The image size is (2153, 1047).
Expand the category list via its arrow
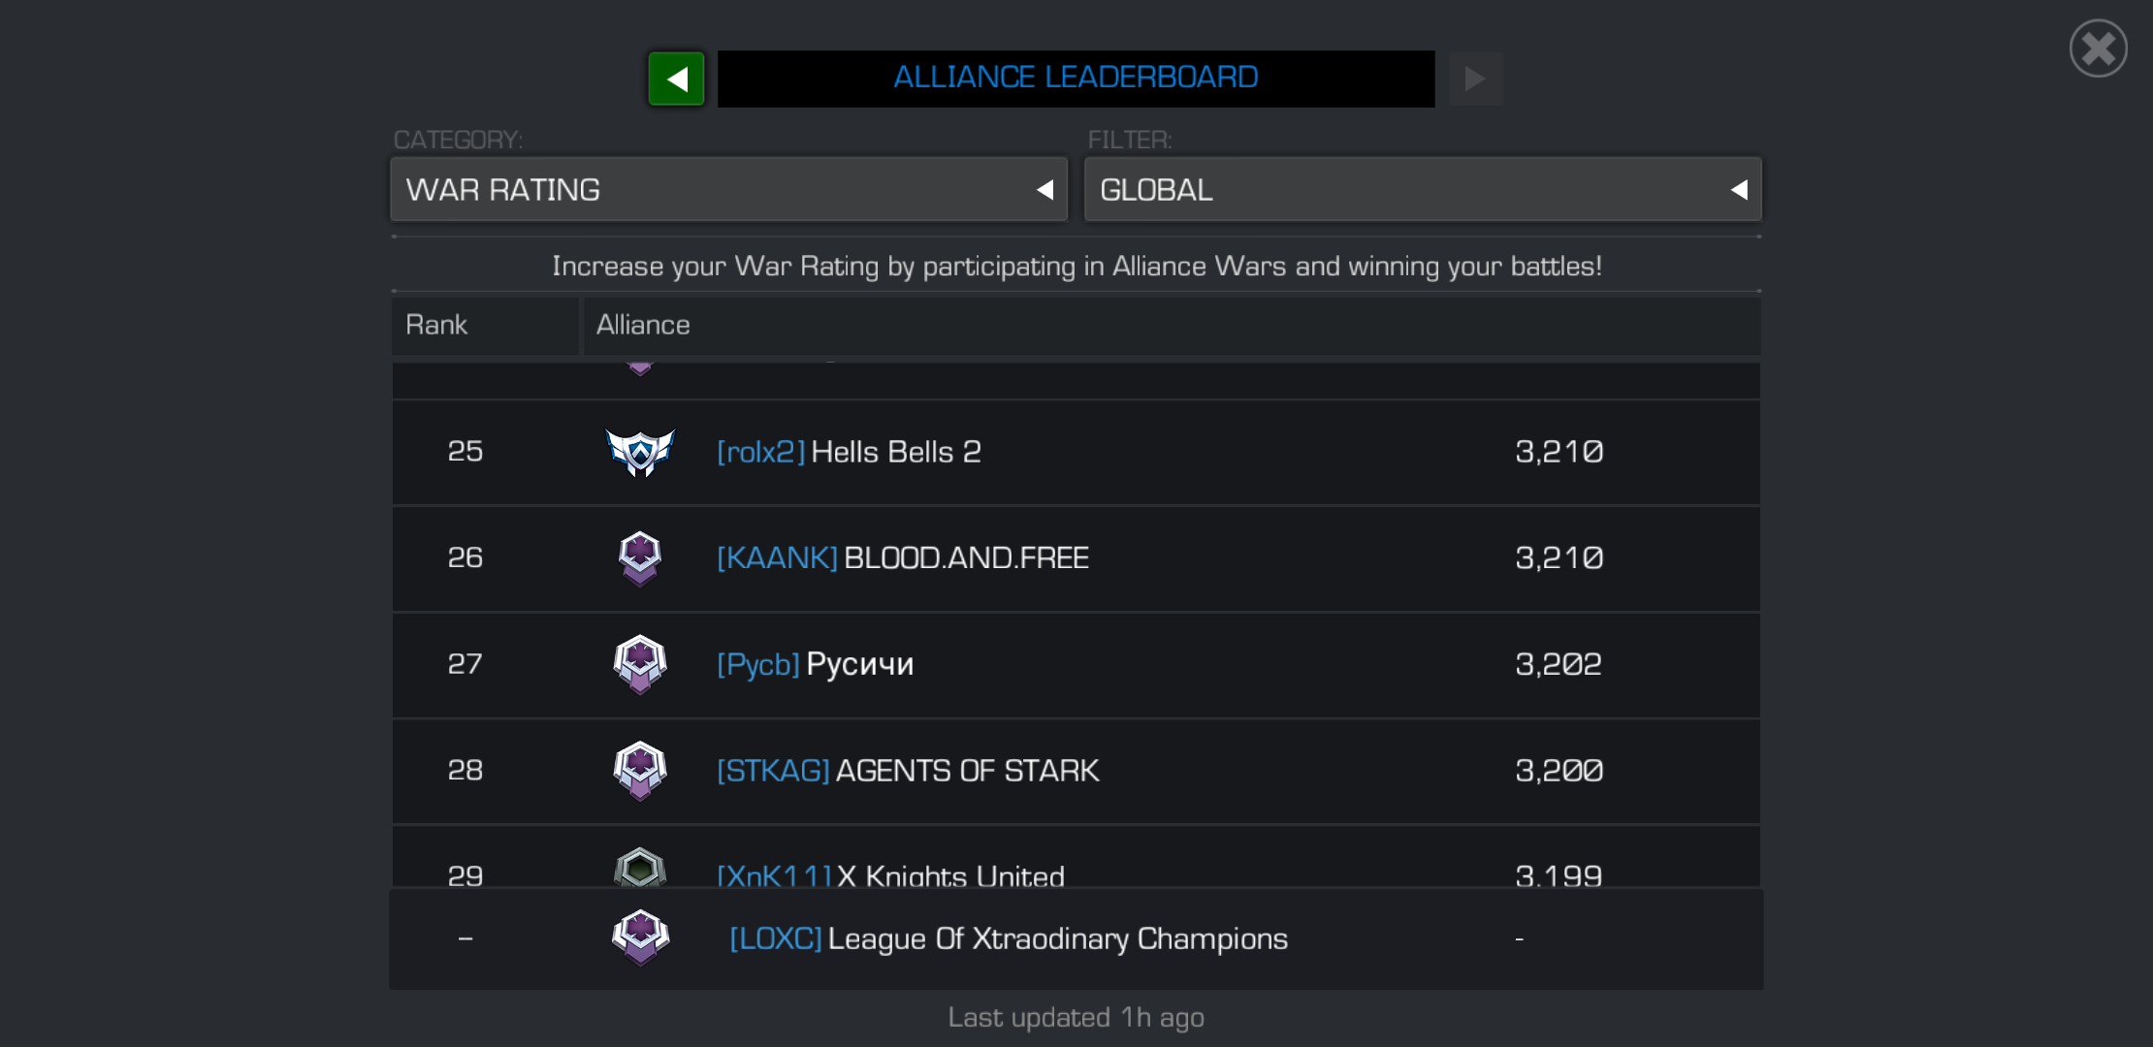(1044, 190)
